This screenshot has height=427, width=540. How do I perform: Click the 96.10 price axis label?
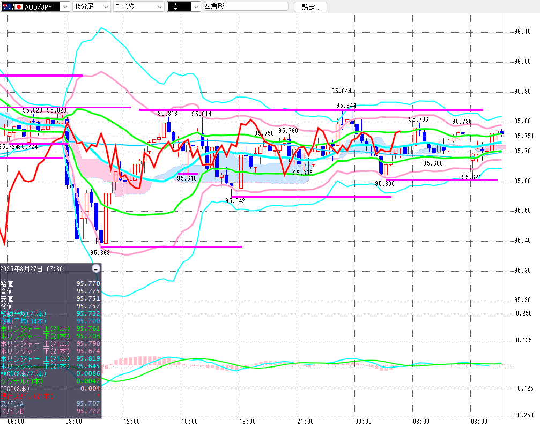point(522,32)
